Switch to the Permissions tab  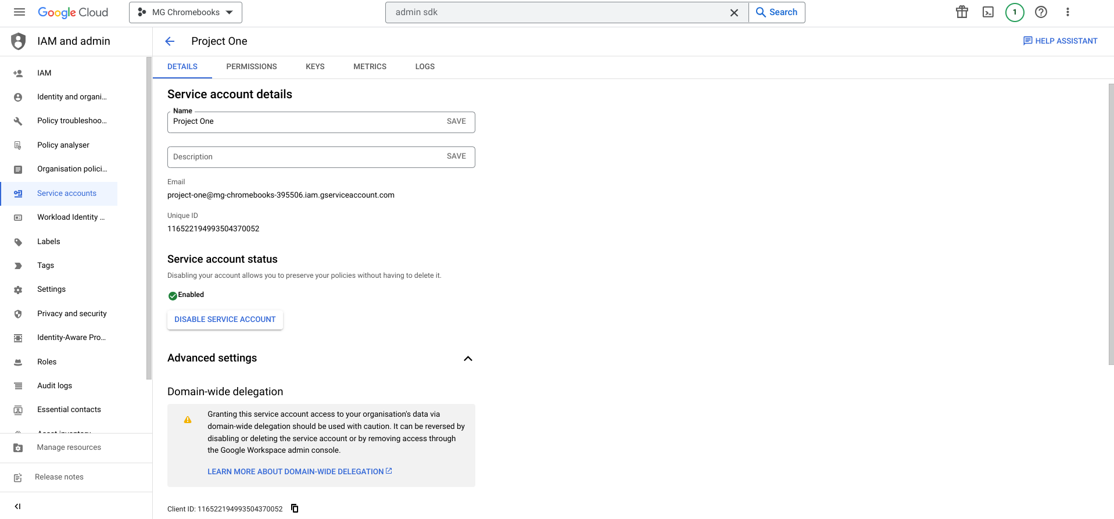(252, 67)
